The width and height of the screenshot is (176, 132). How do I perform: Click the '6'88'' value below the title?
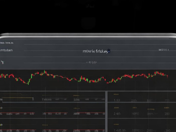coord(91,63)
